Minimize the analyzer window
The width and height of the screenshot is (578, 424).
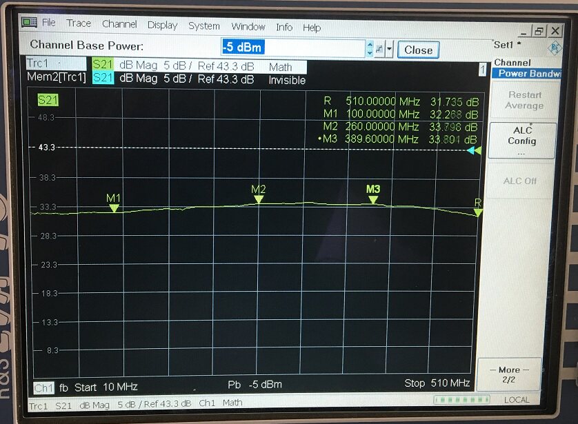pyautogui.click(x=524, y=32)
